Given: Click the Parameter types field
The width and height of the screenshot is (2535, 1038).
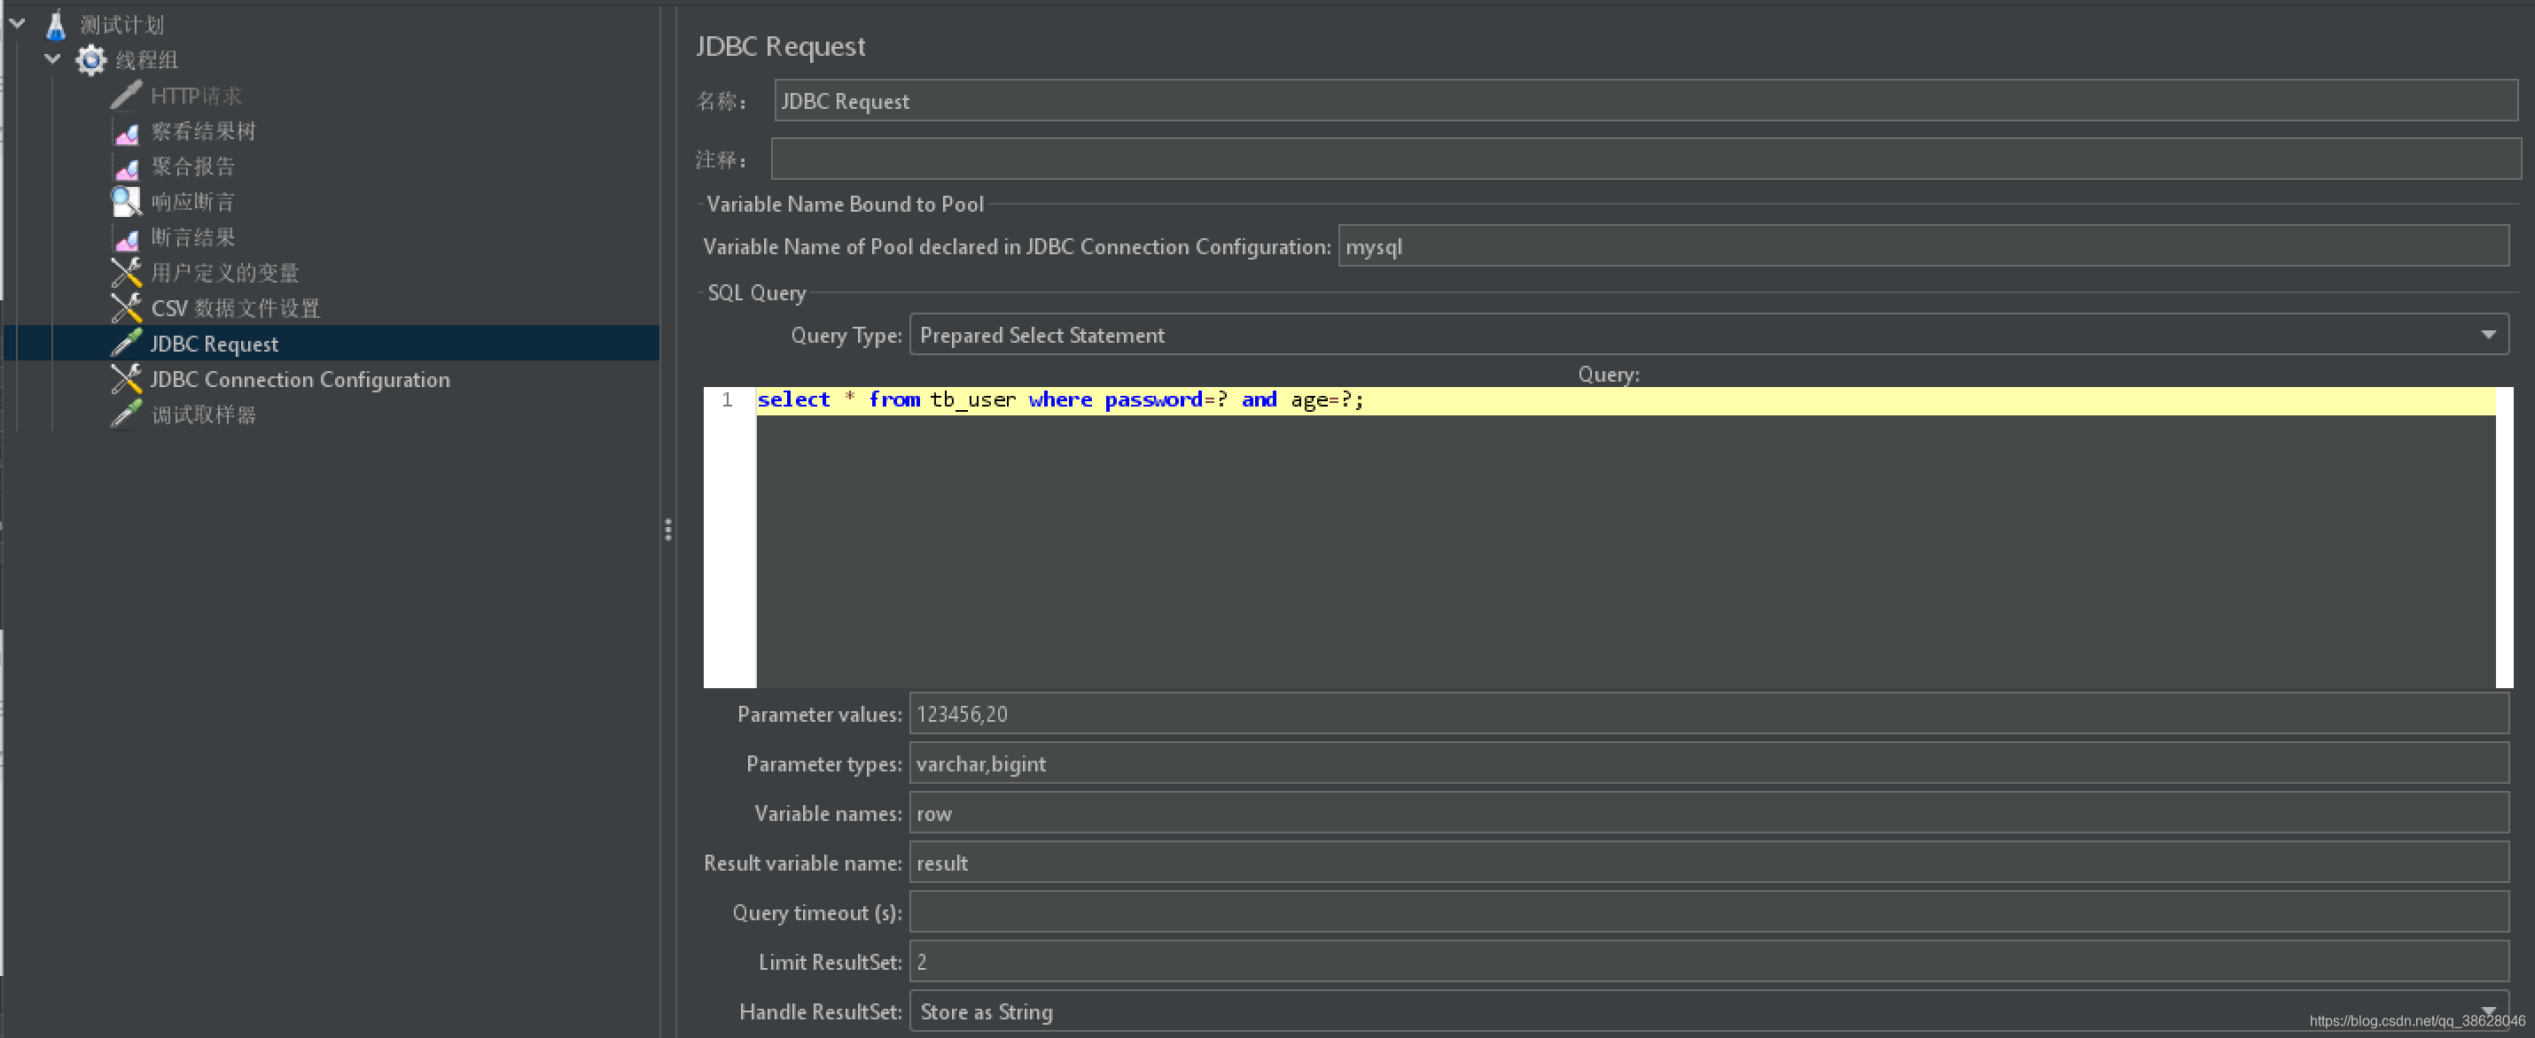Looking at the screenshot, I should point(1708,763).
